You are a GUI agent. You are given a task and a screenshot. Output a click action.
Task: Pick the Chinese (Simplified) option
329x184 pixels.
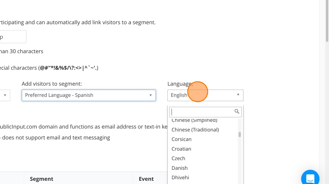pyautogui.click(x=194, y=121)
